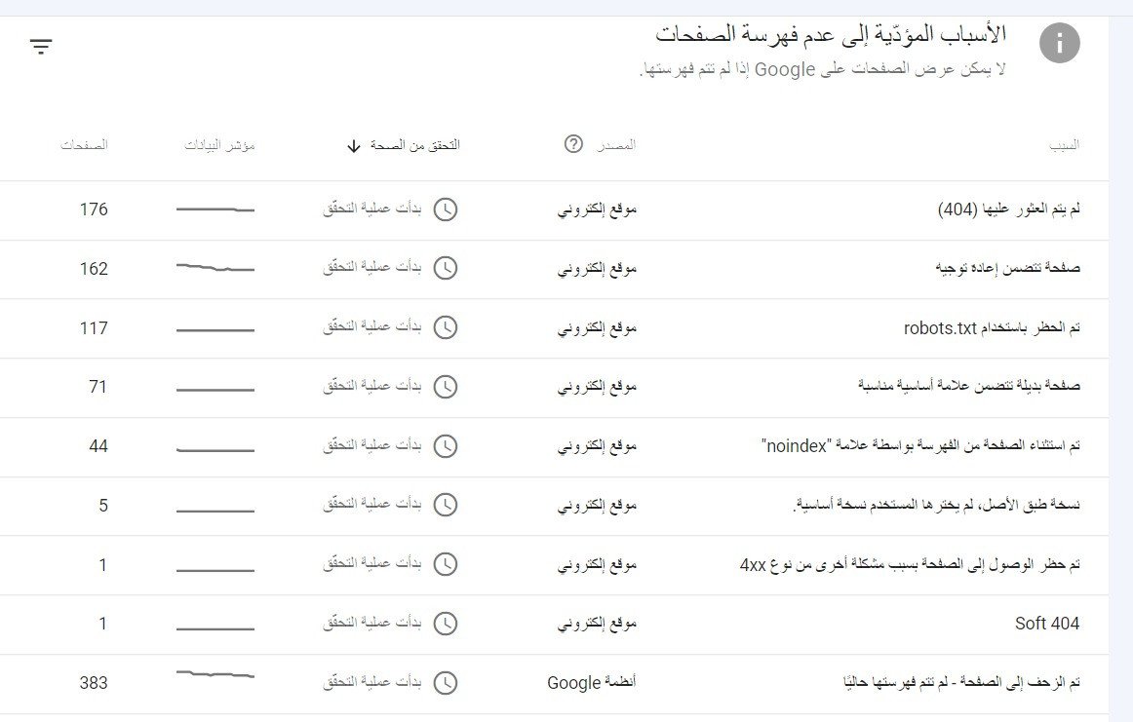Screen dimensions: 1133x722
Task: Open the robots.txt blocked reason row
Action: coord(992,328)
